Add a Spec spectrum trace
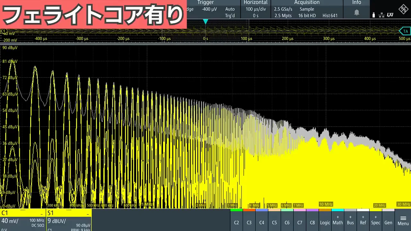 click(376, 220)
